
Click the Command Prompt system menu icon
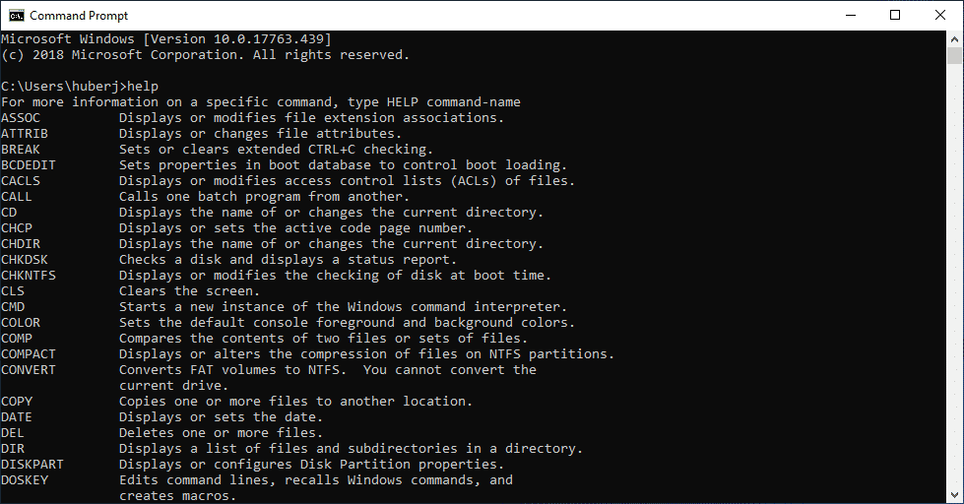(16, 16)
